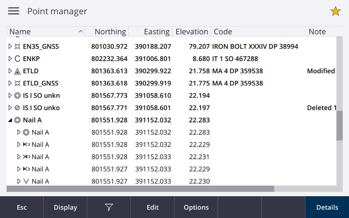This screenshot has width=349, height=218.
Task: Click the gold favorites star icon
Action: pos(335,11)
